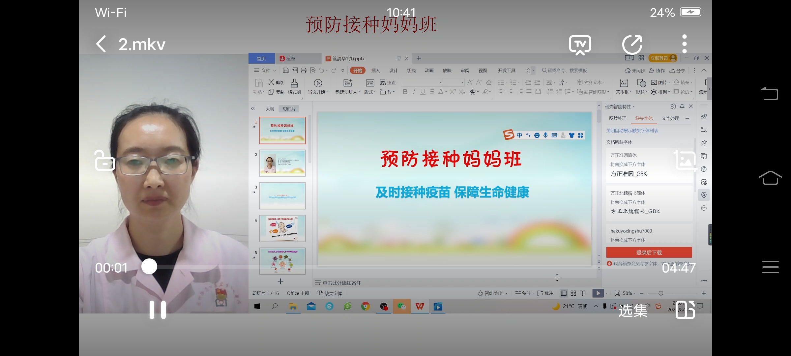This screenshot has height=356, width=791.
Task: Toggle italic formatting
Action: coord(414,92)
